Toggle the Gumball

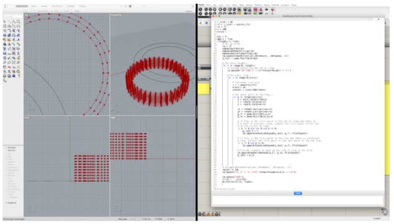(70, 6)
